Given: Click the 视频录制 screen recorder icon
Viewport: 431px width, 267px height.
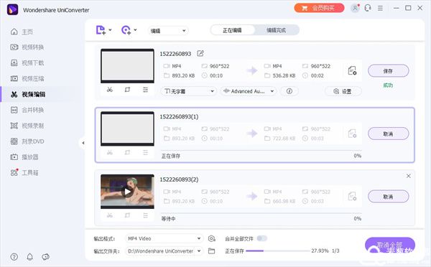Looking at the screenshot, I should (14, 126).
